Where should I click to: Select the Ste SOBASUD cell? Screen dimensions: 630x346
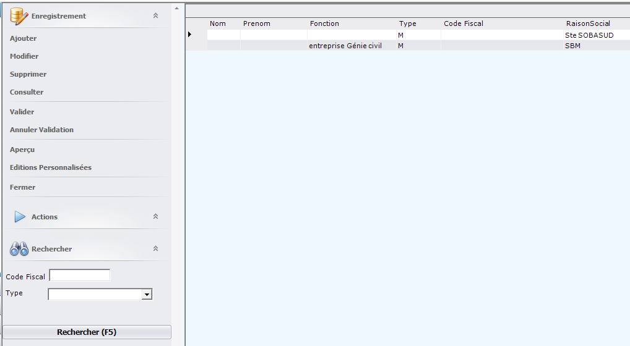coord(597,35)
